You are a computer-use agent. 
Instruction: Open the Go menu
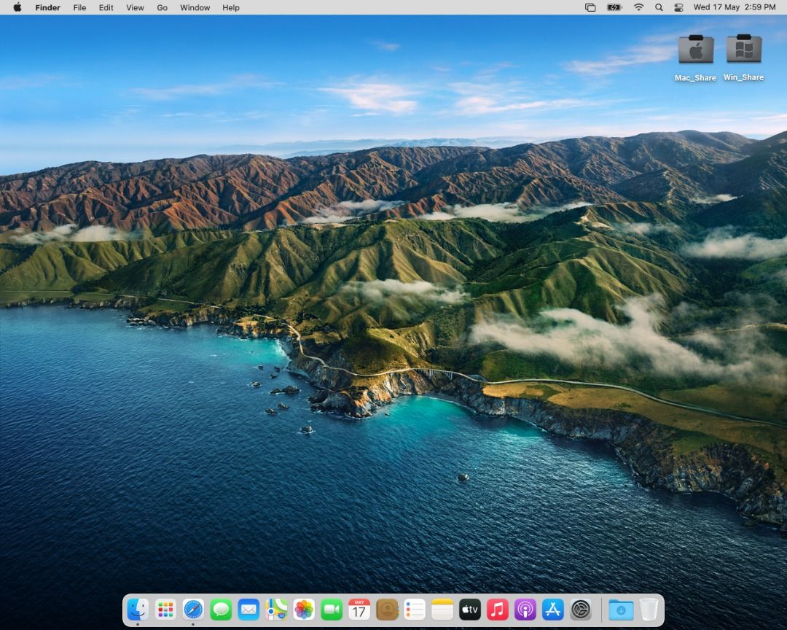point(162,7)
